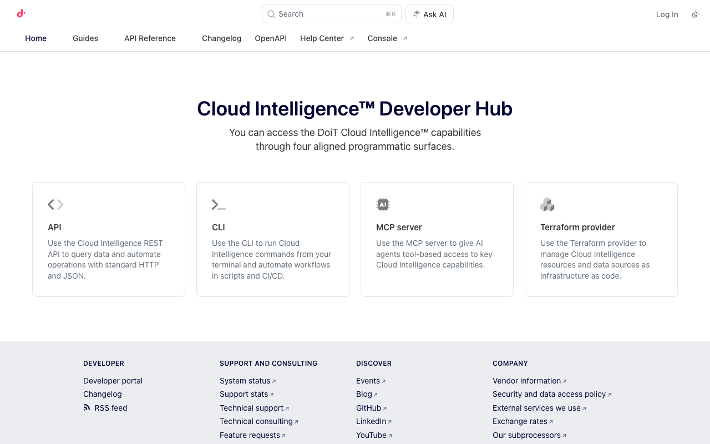Open the Blog link

point(364,394)
